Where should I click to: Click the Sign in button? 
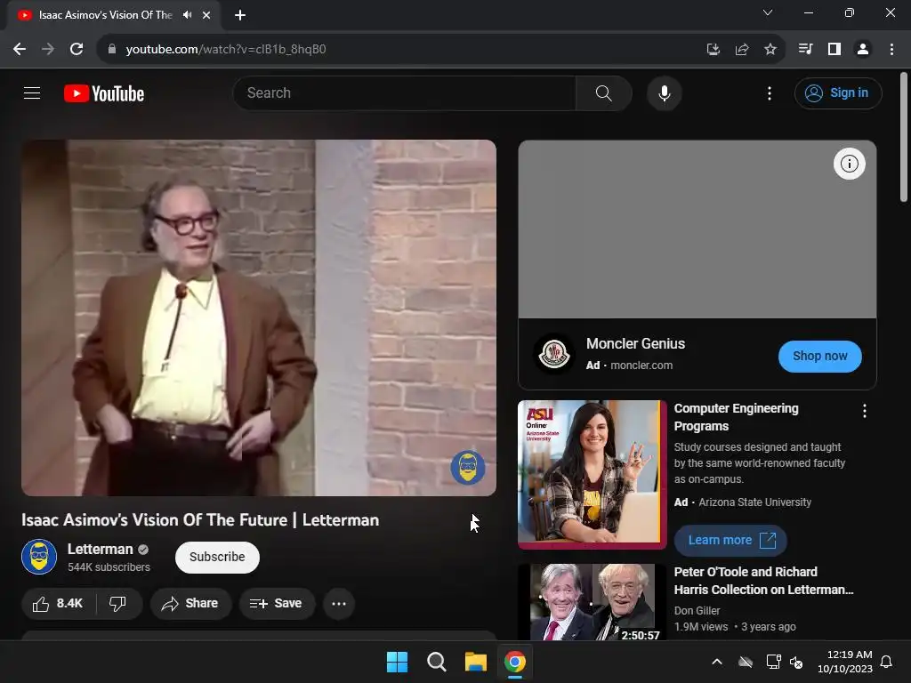(838, 92)
